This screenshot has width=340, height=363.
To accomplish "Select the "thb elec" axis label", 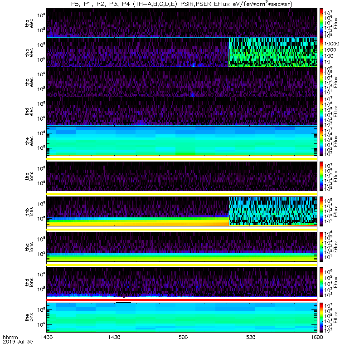I will click(x=29, y=53).
